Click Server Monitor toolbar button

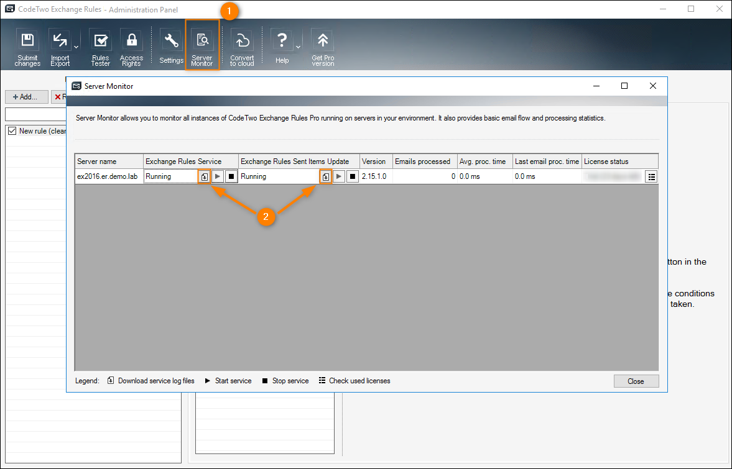coord(202,45)
